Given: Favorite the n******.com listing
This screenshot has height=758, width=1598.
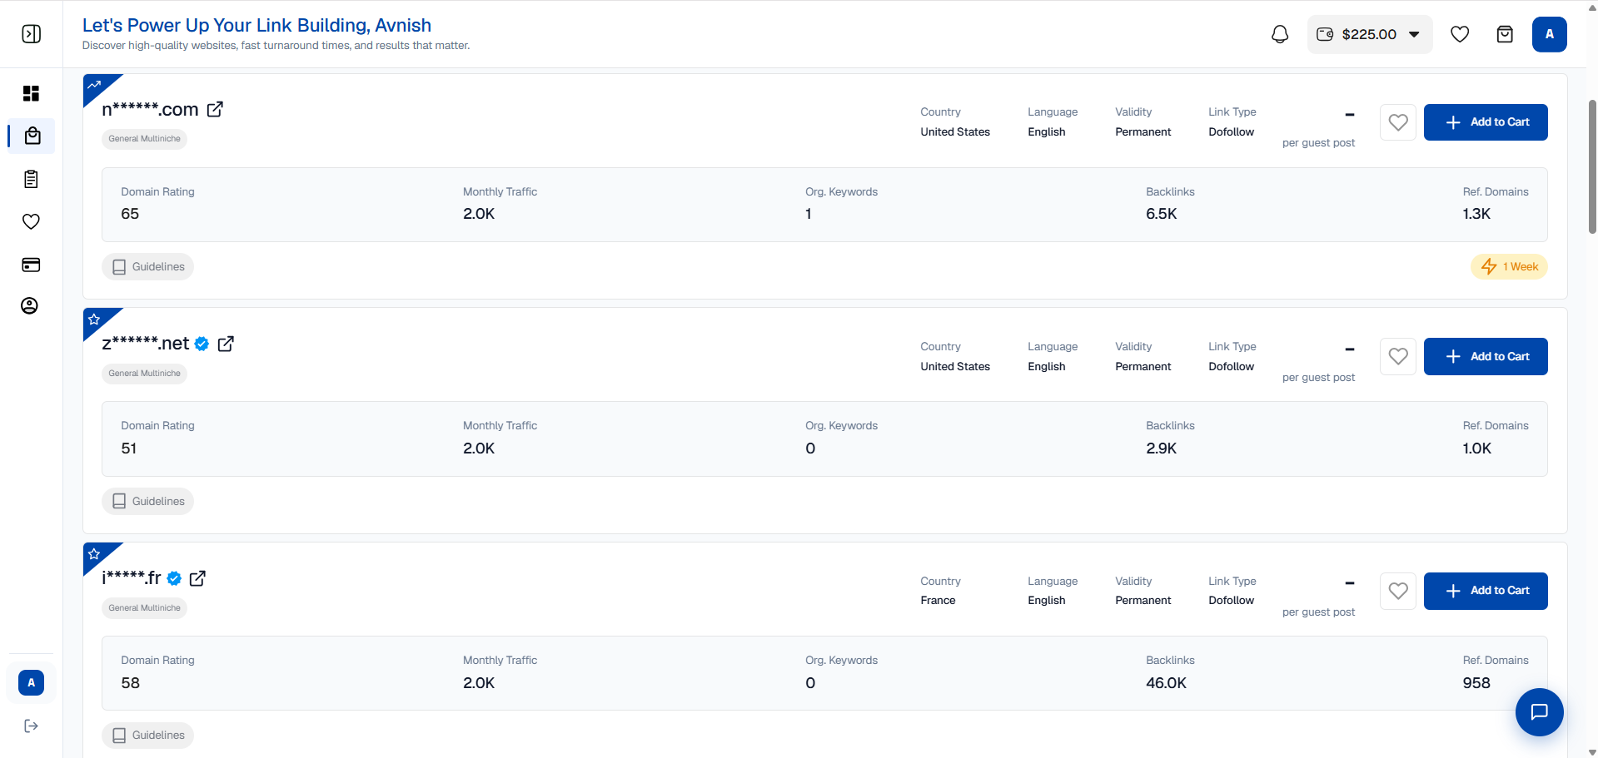Looking at the screenshot, I should point(1398,122).
